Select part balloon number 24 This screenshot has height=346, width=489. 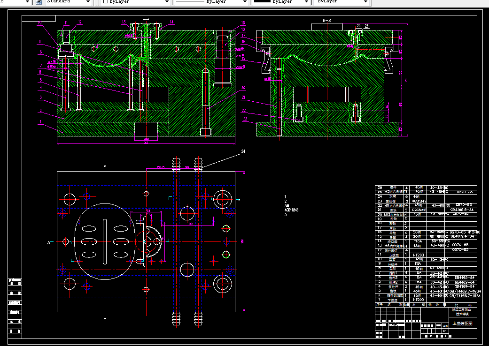pyautogui.click(x=243, y=151)
